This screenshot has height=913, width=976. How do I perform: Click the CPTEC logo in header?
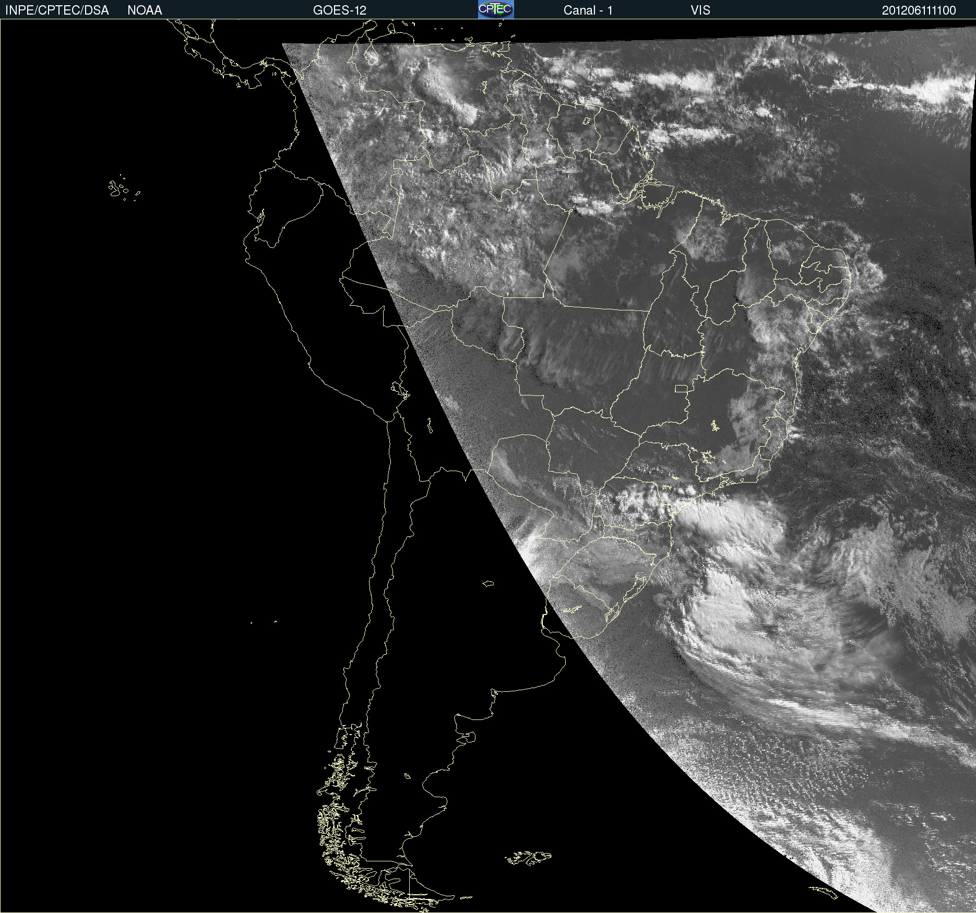click(x=496, y=9)
